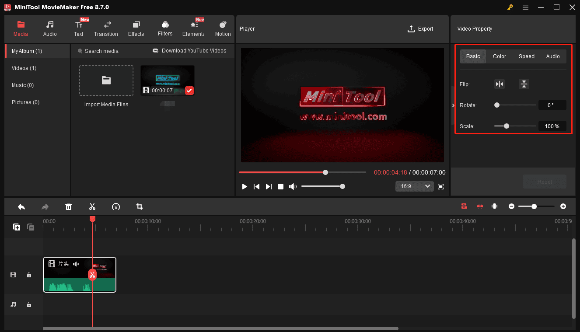
Task: Flip the video vertically
Action: (x=524, y=84)
